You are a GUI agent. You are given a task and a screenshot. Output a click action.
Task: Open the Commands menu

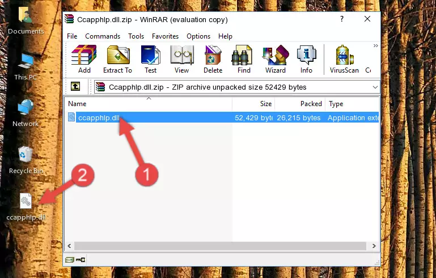103,36
